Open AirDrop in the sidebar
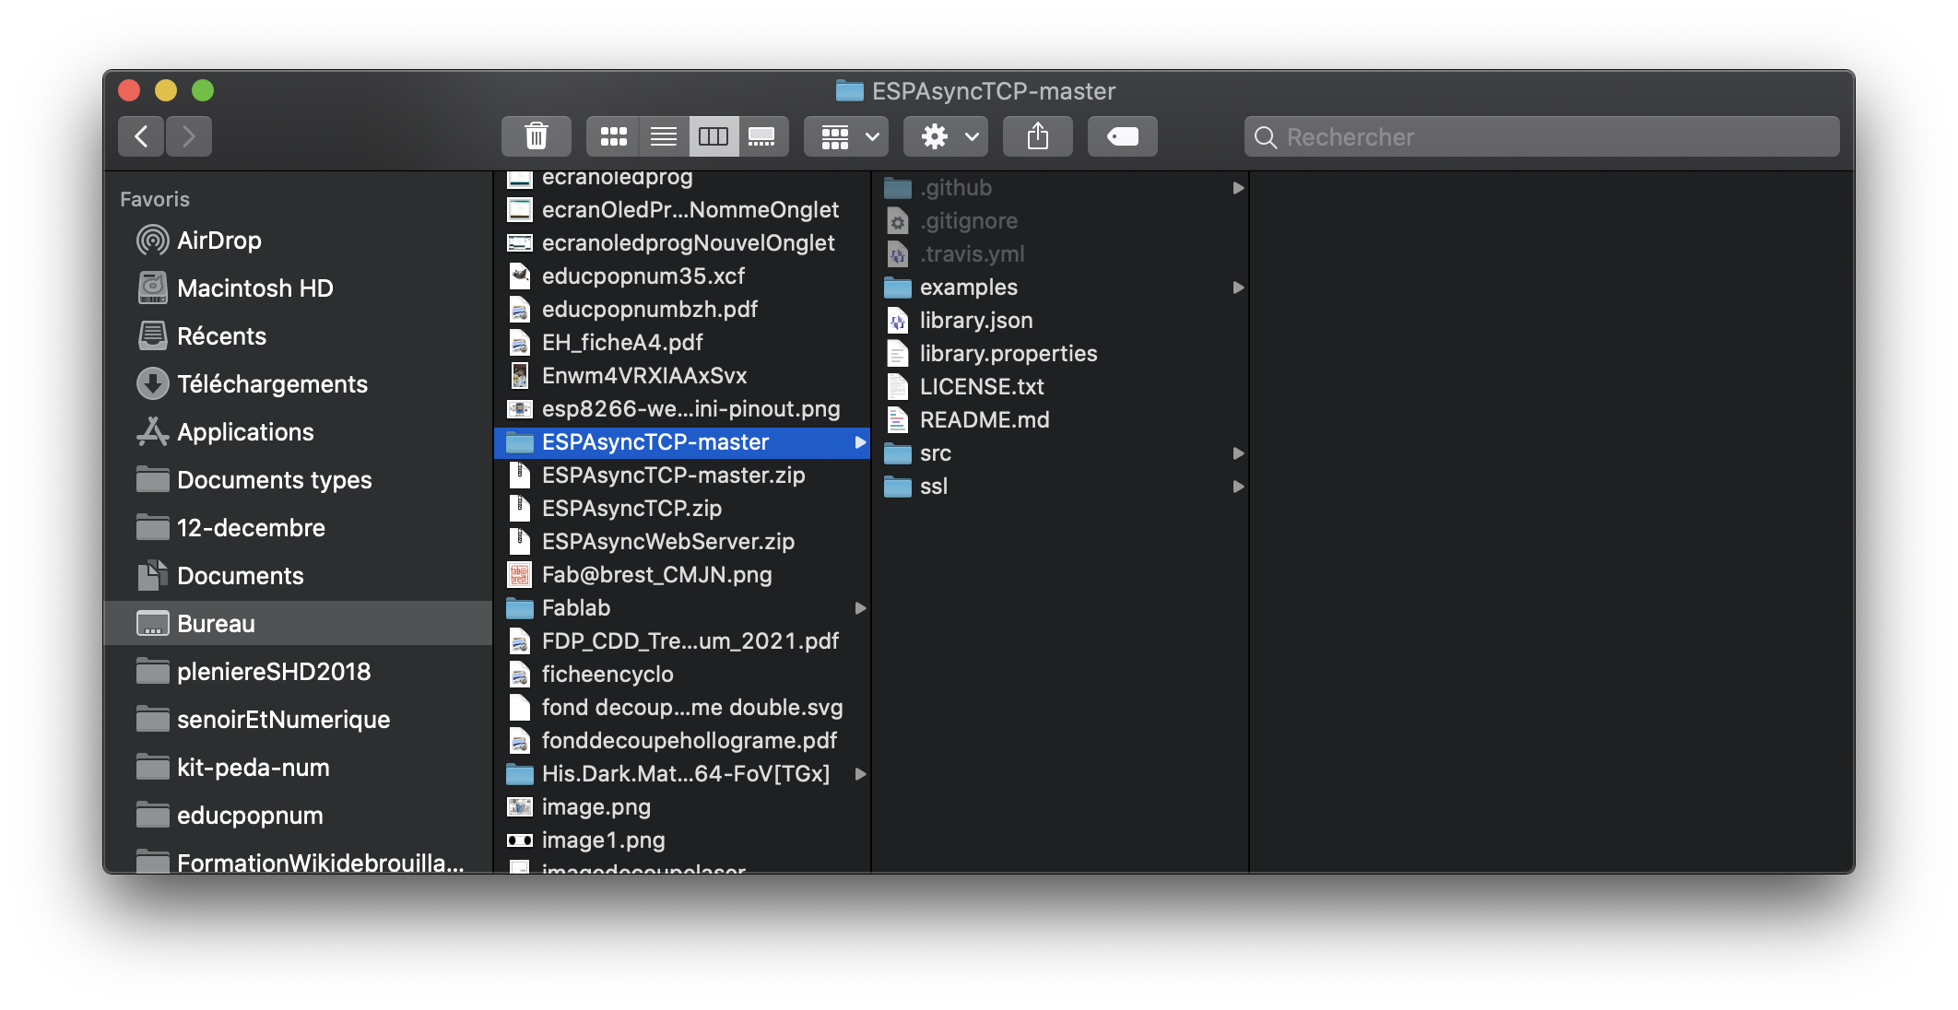 [x=218, y=241]
